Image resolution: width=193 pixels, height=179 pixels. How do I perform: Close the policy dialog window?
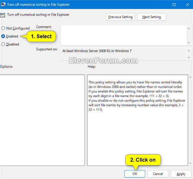tap(188, 5)
